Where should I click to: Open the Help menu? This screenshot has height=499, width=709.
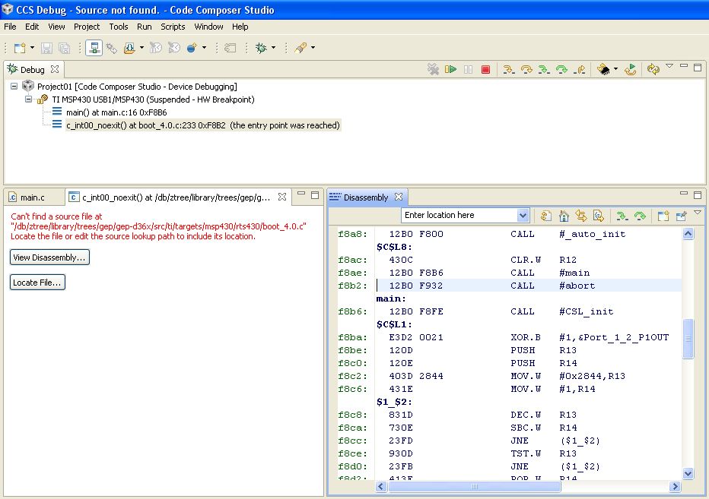tap(240, 27)
